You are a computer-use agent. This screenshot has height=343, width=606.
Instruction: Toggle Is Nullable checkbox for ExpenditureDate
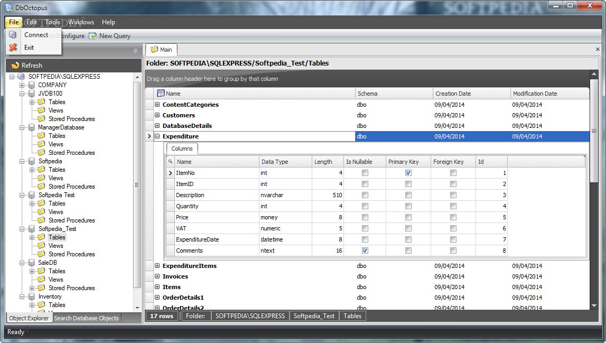365,239
